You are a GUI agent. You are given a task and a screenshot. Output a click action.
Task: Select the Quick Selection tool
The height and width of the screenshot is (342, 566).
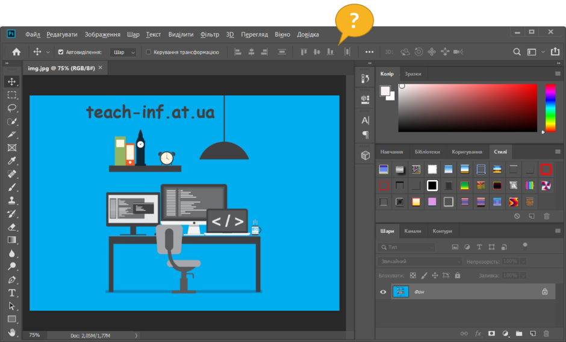11,122
